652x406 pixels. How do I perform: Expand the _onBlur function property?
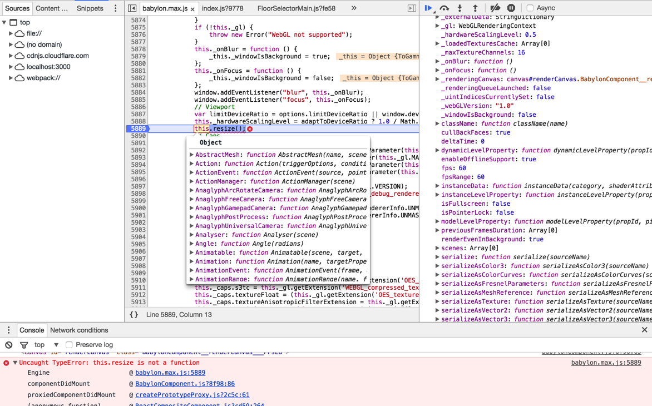point(437,62)
